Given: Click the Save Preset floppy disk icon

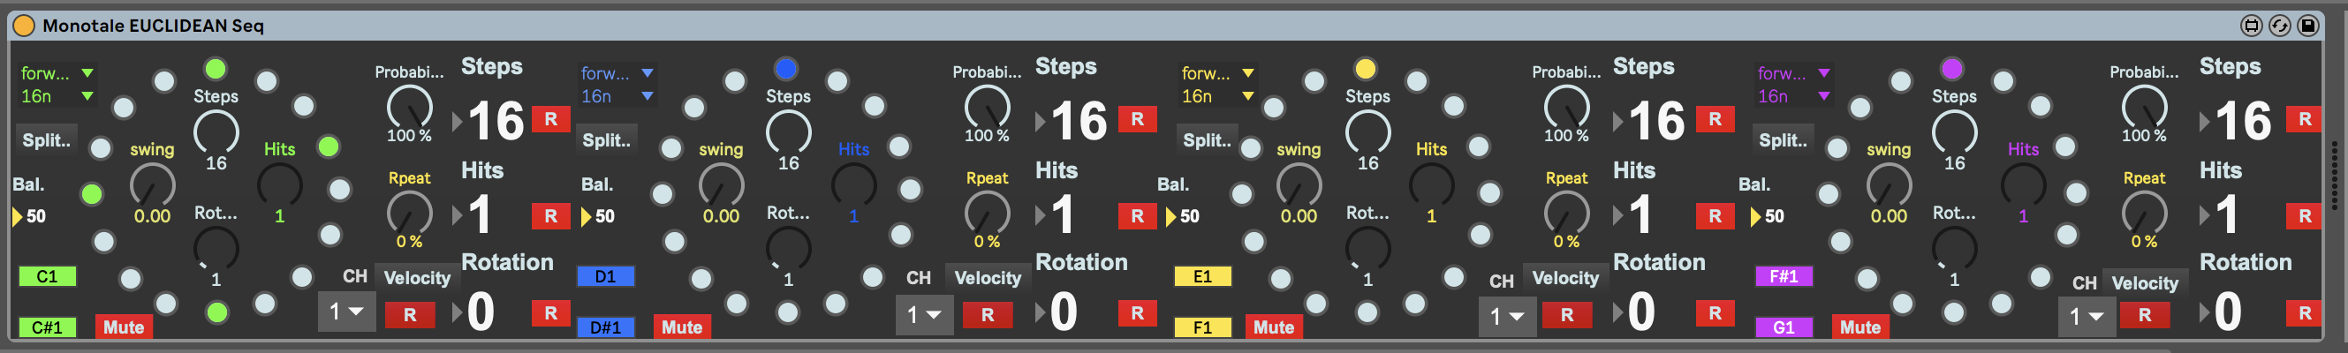Looking at the screenshot, I should 2307,26.
